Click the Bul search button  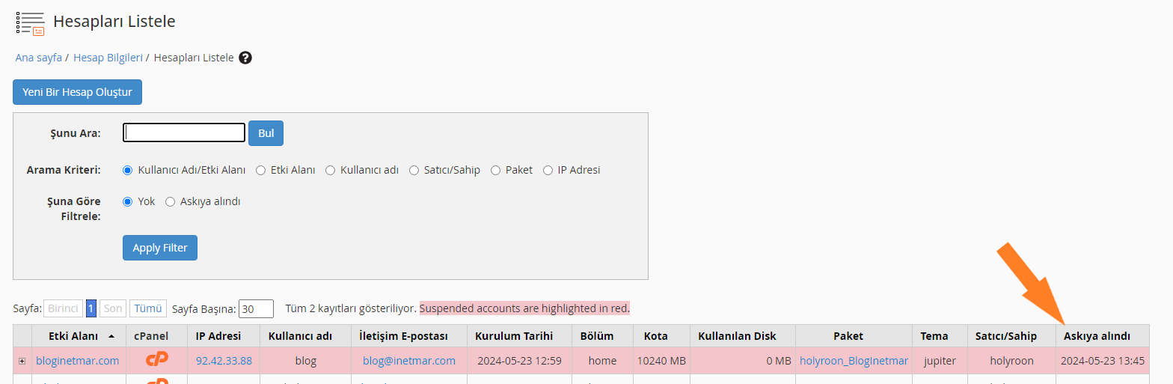point(266,133)
